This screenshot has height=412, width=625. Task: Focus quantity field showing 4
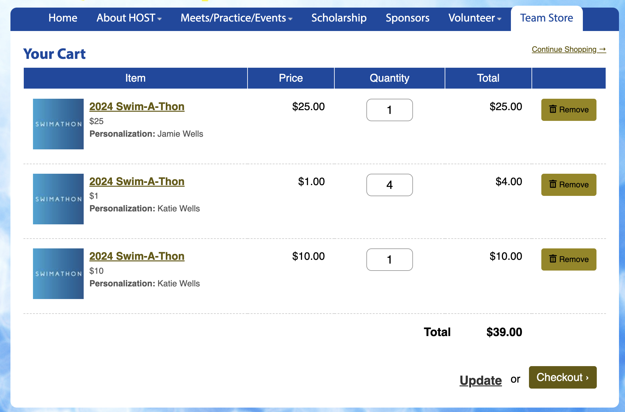pyautogui.click(x=390, y=185)
